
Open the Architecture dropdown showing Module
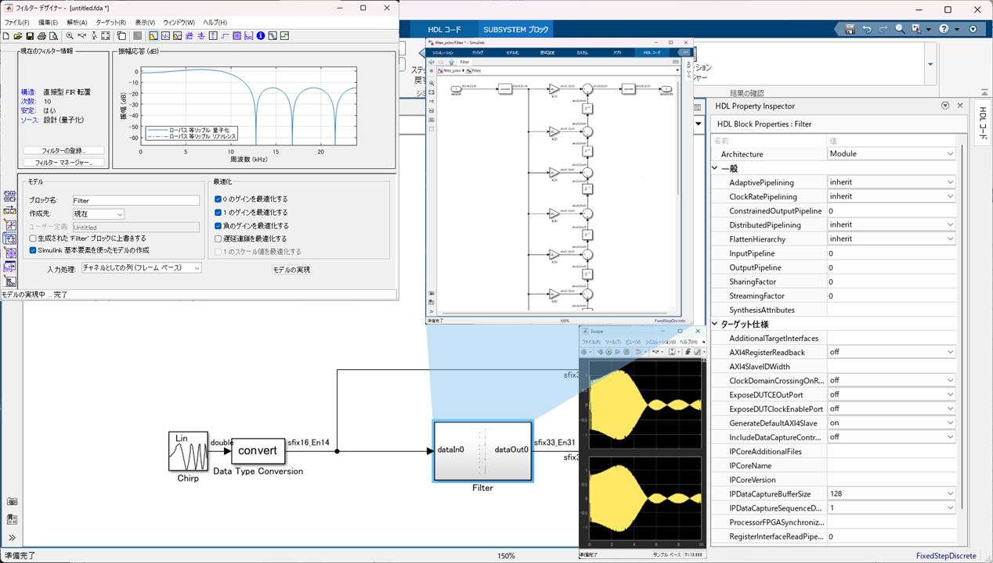coord(891,154)
